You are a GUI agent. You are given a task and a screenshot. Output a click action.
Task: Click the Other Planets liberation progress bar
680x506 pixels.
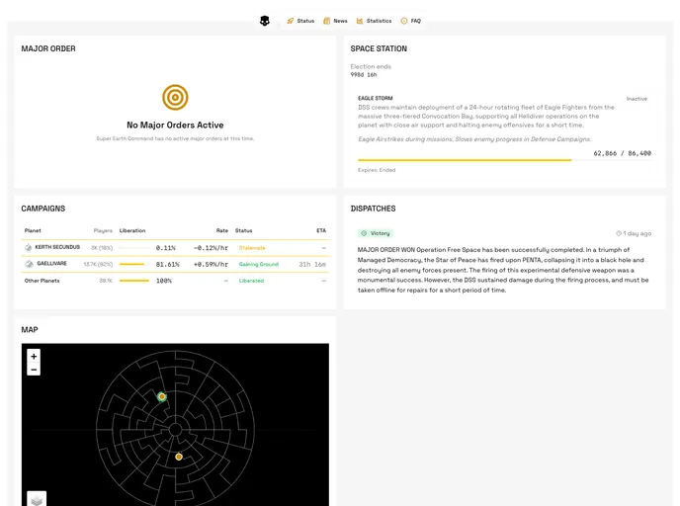(x=134, y=281)
